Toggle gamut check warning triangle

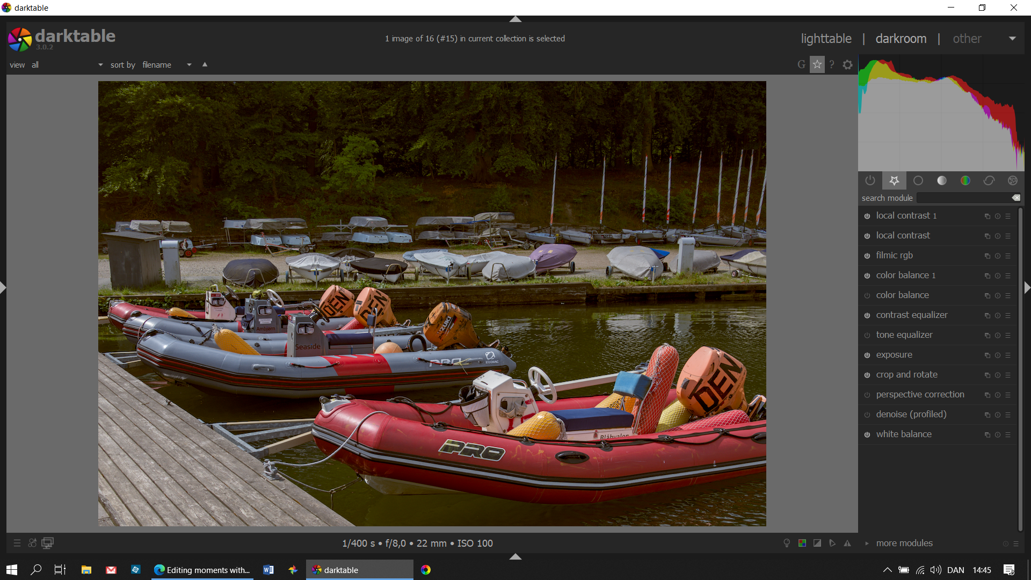(847, 543)
